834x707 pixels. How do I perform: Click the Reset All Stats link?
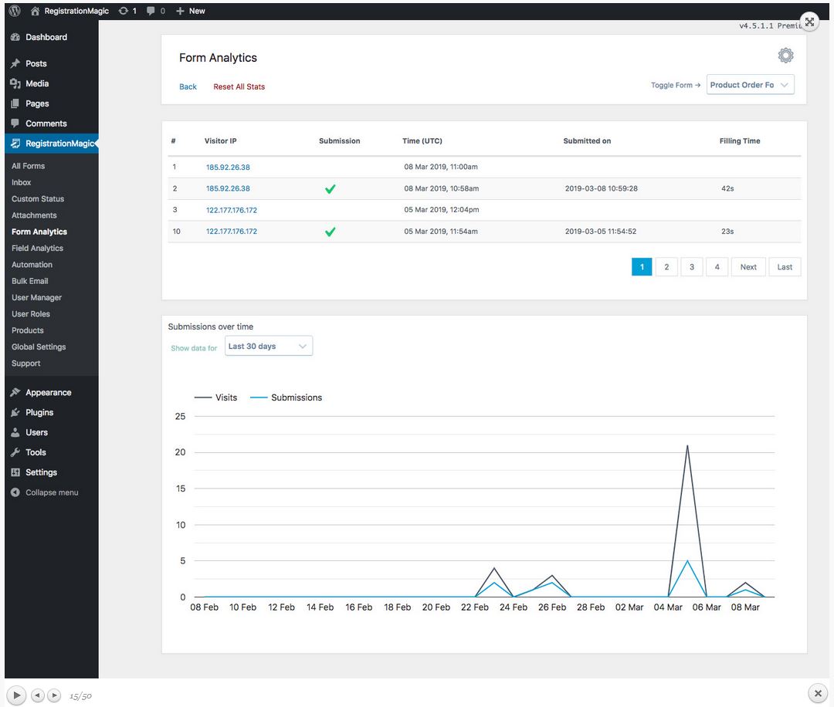click(x=239, y=86)
